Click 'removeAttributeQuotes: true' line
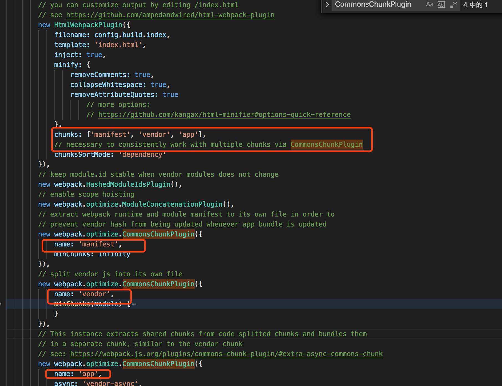The height and width of the screenshot is (386, 502). 124,95
